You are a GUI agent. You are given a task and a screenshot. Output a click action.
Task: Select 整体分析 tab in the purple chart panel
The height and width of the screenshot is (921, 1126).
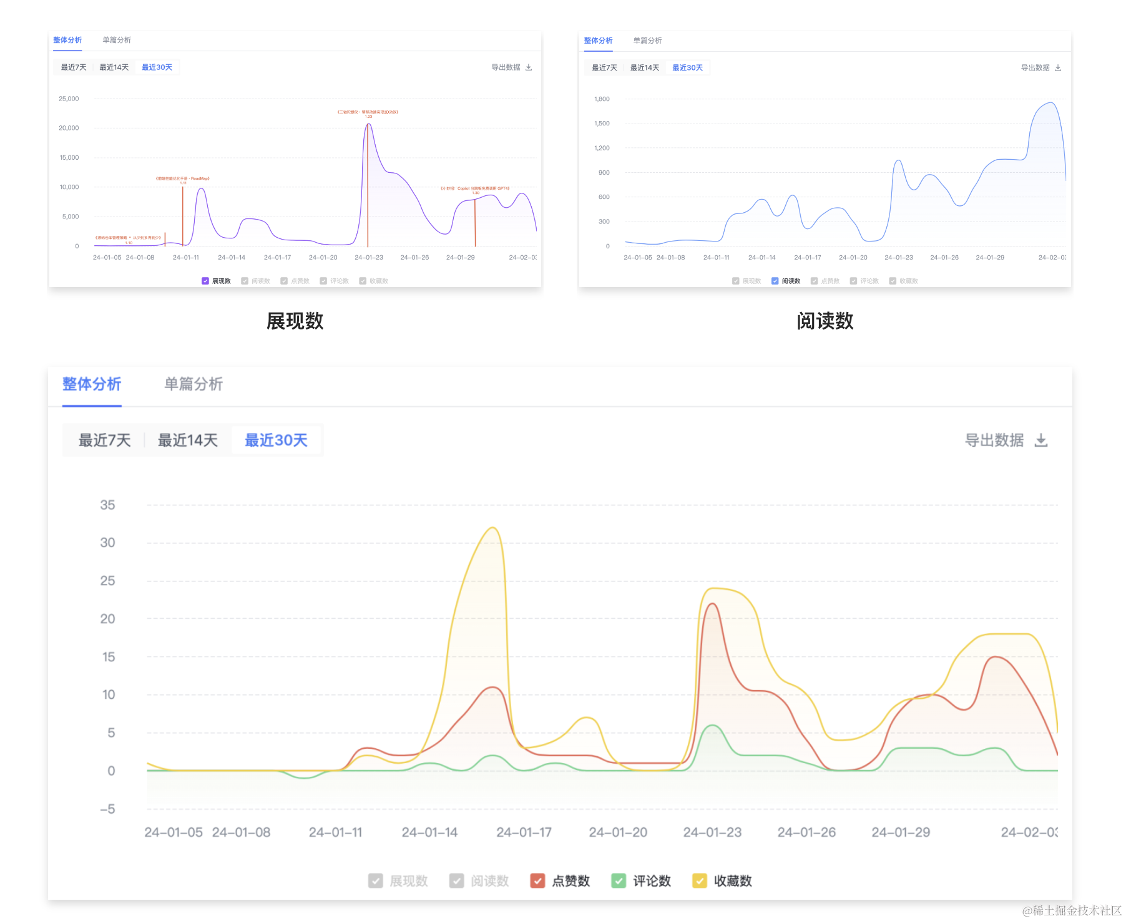point(67,40)
